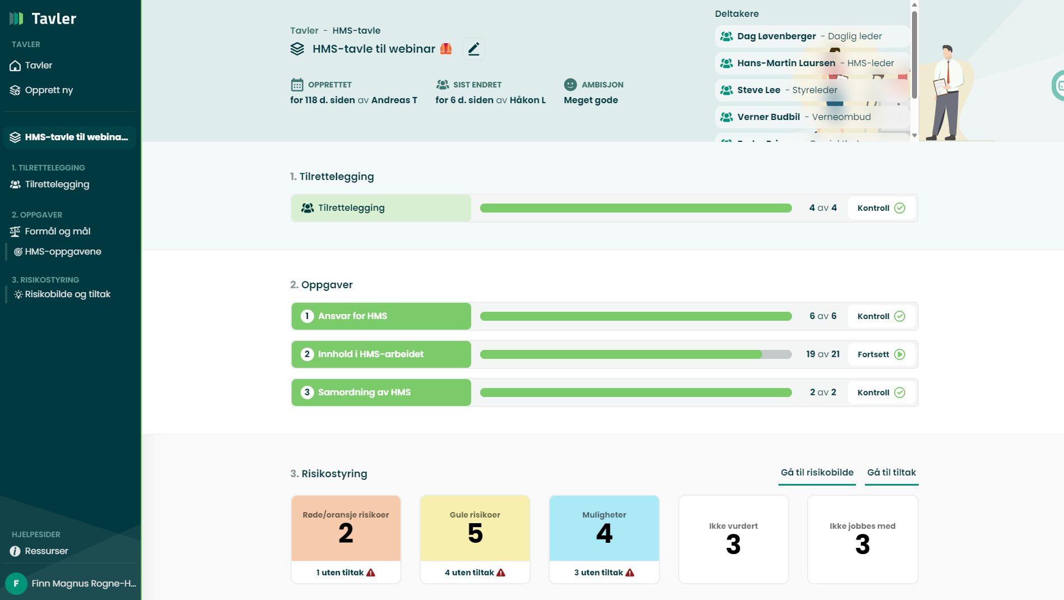Click the Tavler logo icon
1064x600 pixels.
(x=16, y=19)
